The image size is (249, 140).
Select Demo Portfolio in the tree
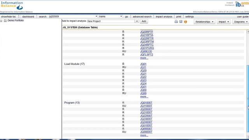(x=16, y=21)
